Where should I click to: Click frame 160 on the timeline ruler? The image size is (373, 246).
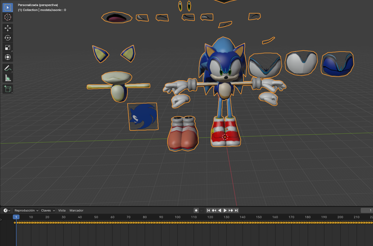pyautogui.click(x=275, y=217)
